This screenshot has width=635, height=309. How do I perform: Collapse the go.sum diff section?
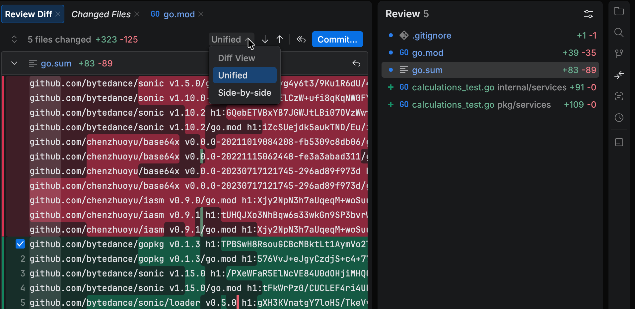coord(14,63)
